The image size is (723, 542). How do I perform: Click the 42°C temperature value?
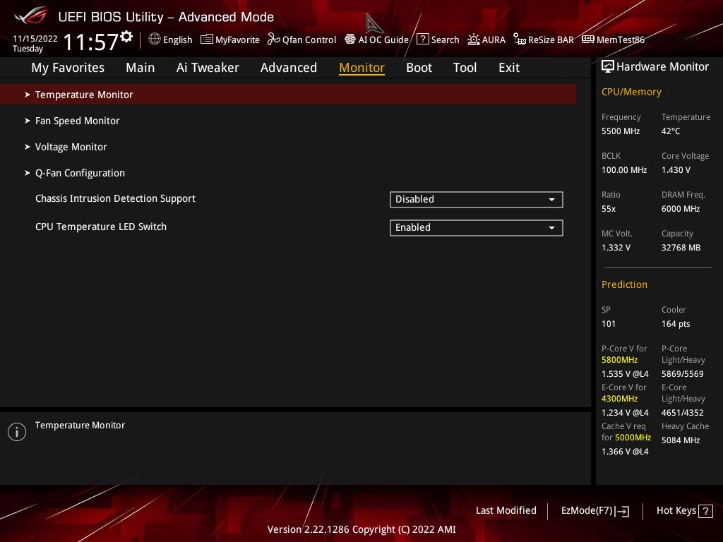[x=671, y=131]
